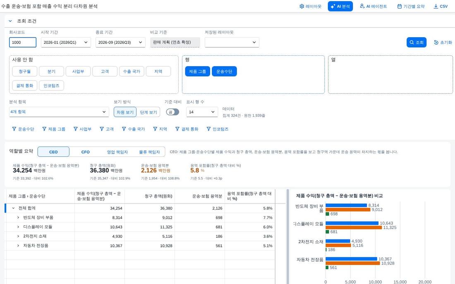Screen dimensions: 455x284
Task: Select the 수출 국가 dimension chip
Action: pyautogui.click(x=132, y=71)
